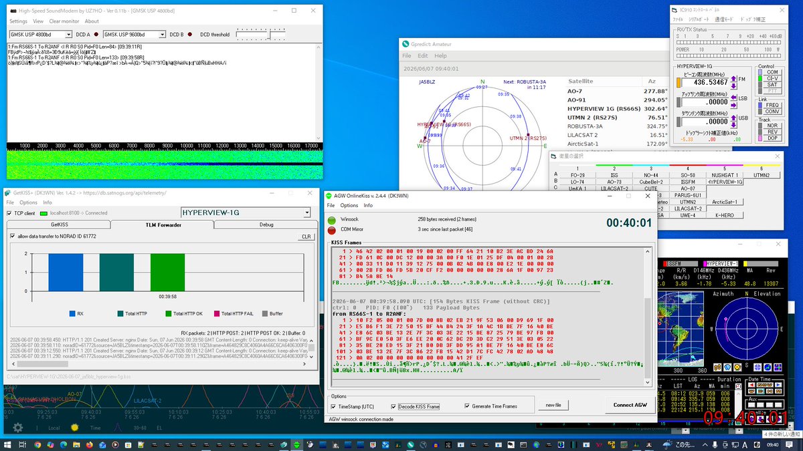Image resolution: width=803 pixels, height=451 pixels.
Task: Toggle the COM control in IC910 panel
Action: point(772,72)
